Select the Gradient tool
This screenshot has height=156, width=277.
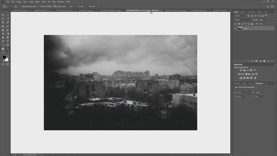click(x=8, y=34)
